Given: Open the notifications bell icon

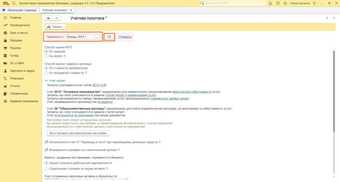Looking at the screenshot, I should click(270, 3).
